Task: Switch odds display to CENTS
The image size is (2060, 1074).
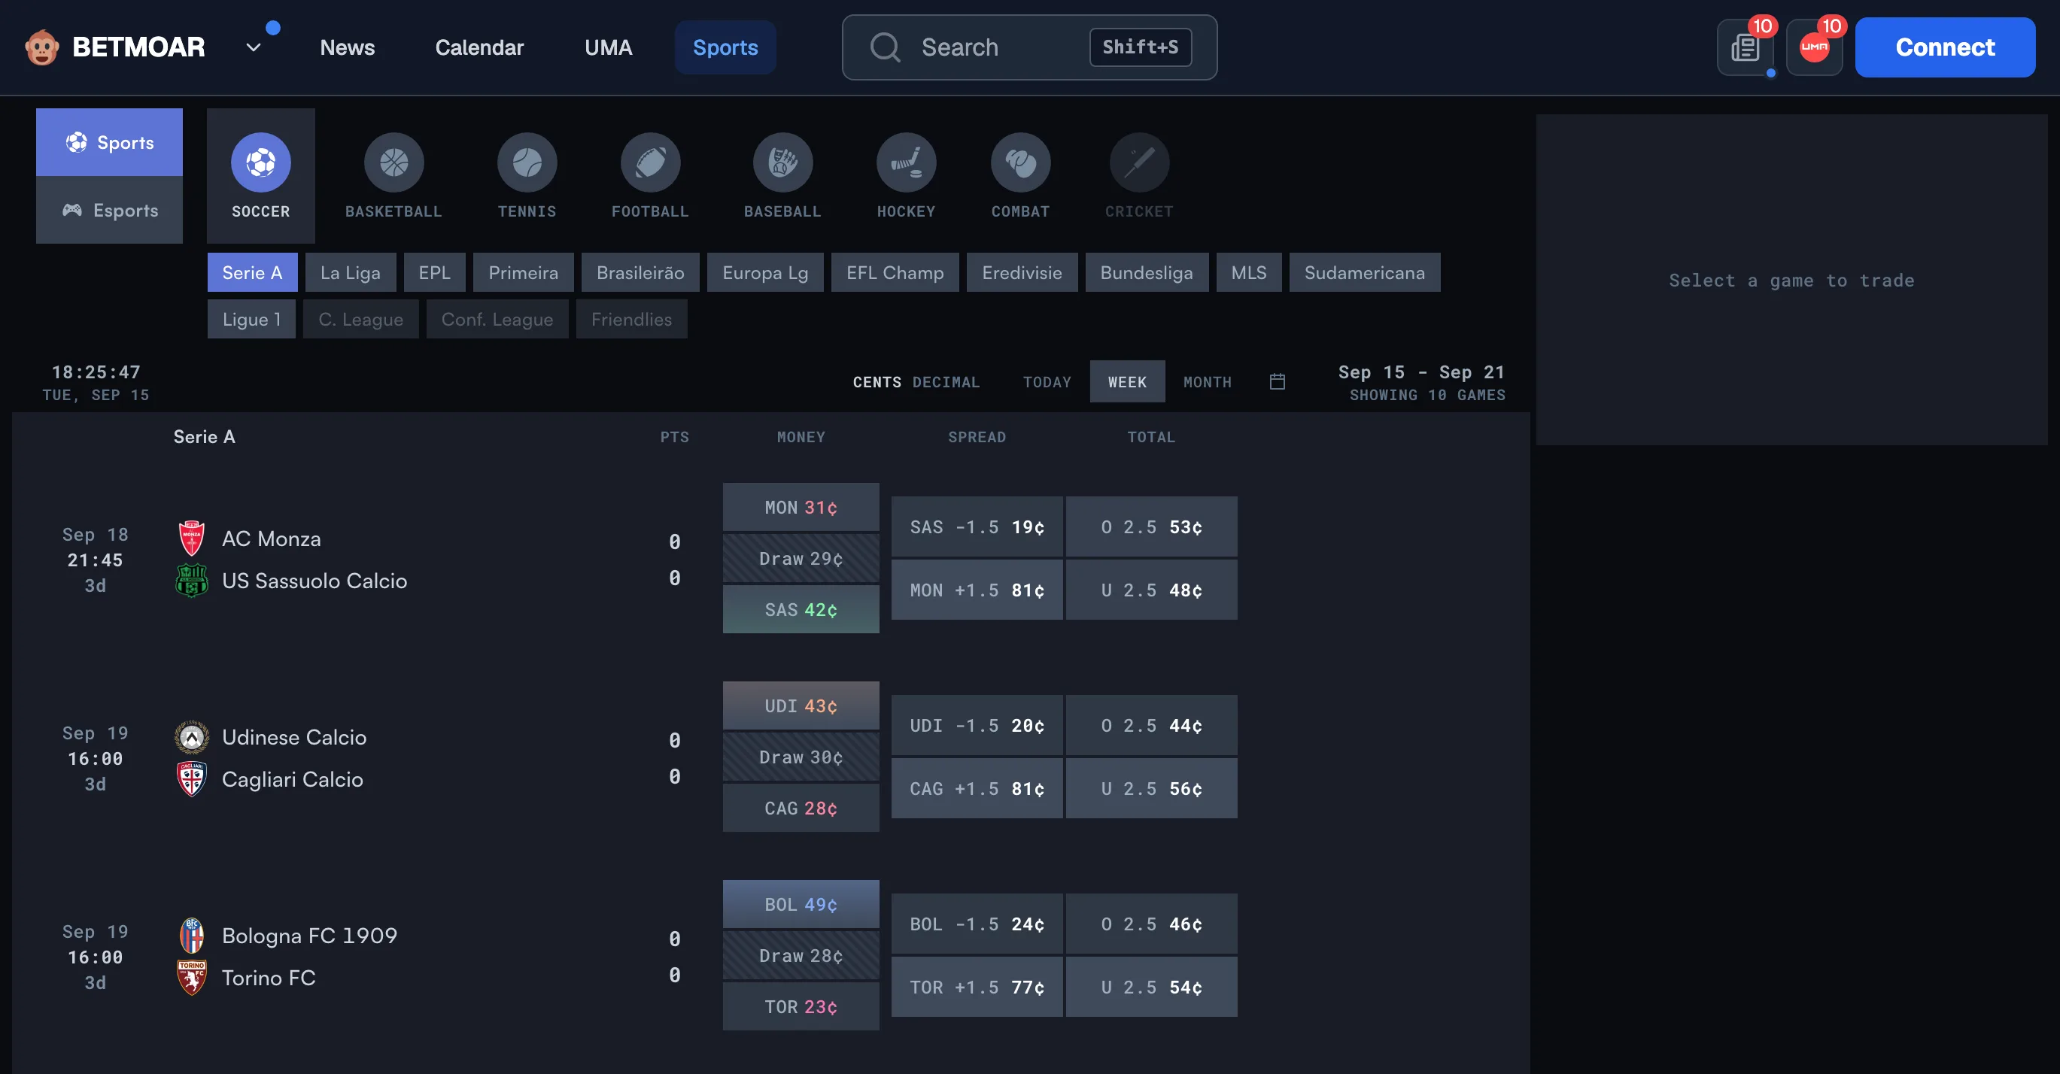Action: click(877, 382)
